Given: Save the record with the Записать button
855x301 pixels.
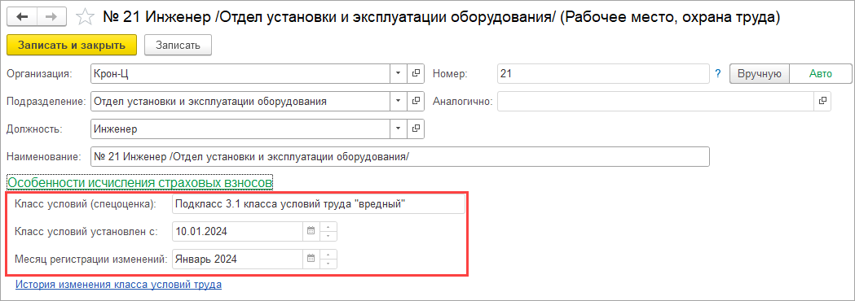Looking at the screenshot, I should (x=178, y=46).
